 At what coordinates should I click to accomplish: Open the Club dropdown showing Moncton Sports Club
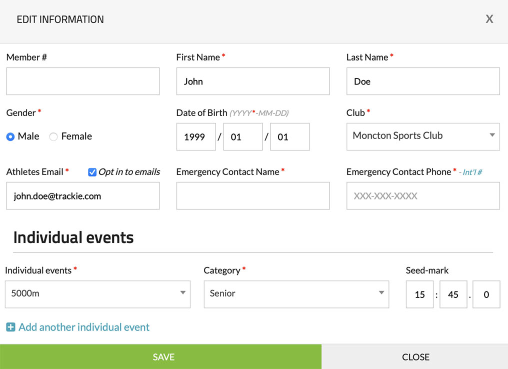tap(423, 136)
